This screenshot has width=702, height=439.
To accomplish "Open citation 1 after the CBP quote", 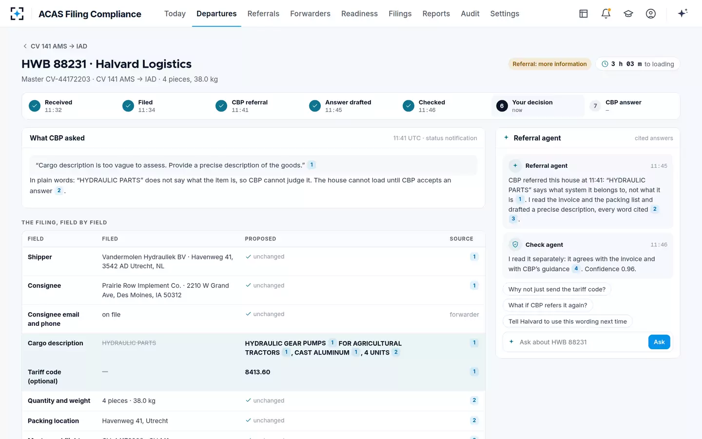I will (312, 165).
